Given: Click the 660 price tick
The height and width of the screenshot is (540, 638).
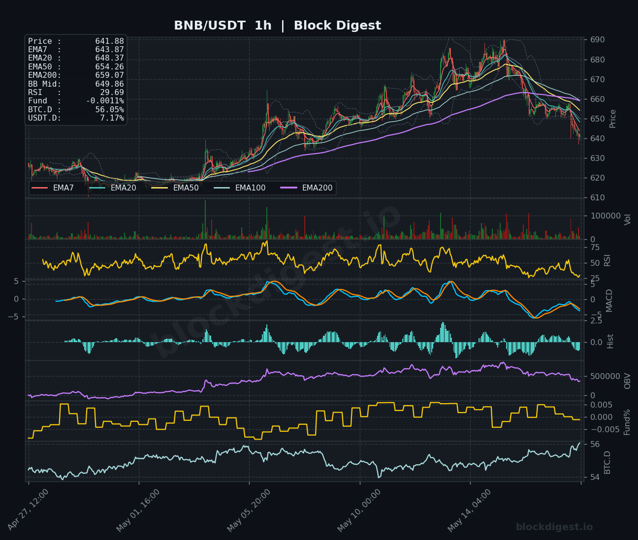Looking at the screenshot, I should tap(598, 99).
